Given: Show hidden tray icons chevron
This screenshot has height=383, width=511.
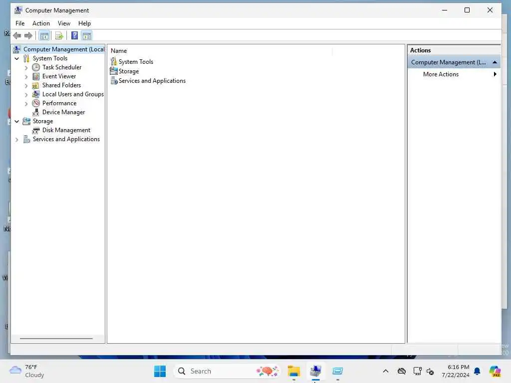Looking at the screenshot, I should click(386, 371).
